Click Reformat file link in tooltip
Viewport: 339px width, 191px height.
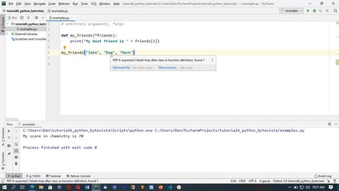(x=121, y=68)
